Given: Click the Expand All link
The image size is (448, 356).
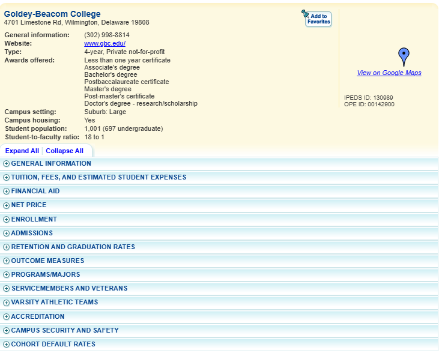Looking at the screenshot, I should click(x=22, y=151).
